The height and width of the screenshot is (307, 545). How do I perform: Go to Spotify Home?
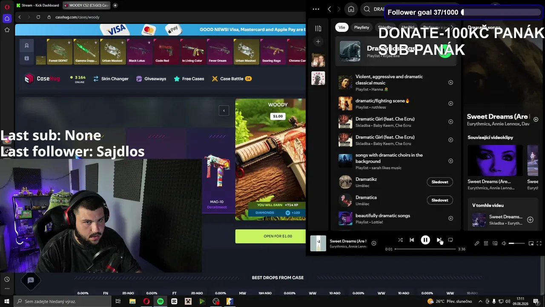coord(351,9)
